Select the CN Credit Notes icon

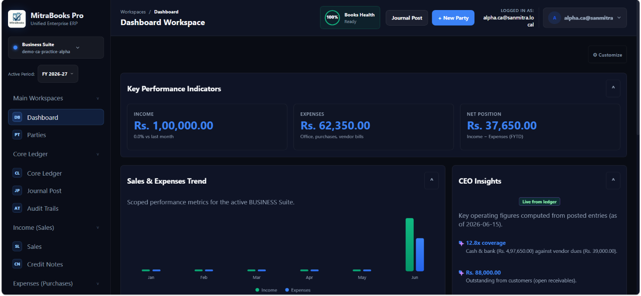(18, 264)
